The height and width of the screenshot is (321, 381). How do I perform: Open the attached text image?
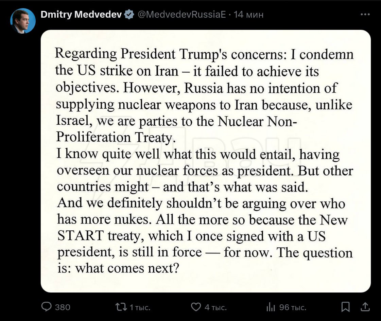pos(206,161)
